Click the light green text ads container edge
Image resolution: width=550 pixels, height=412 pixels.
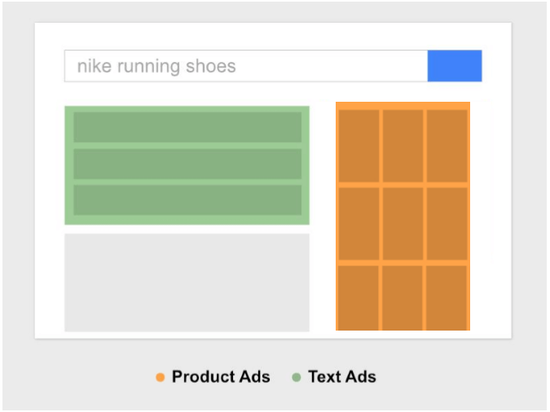[x=68, y=164]
